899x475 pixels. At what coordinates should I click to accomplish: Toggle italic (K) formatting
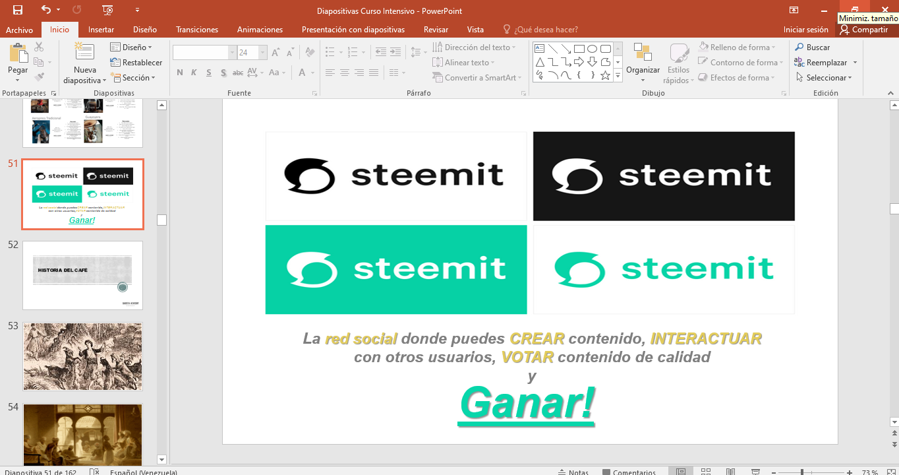tap(194, 73)
